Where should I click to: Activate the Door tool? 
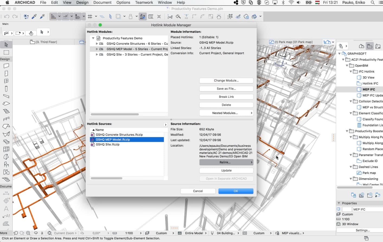point(6,73)
